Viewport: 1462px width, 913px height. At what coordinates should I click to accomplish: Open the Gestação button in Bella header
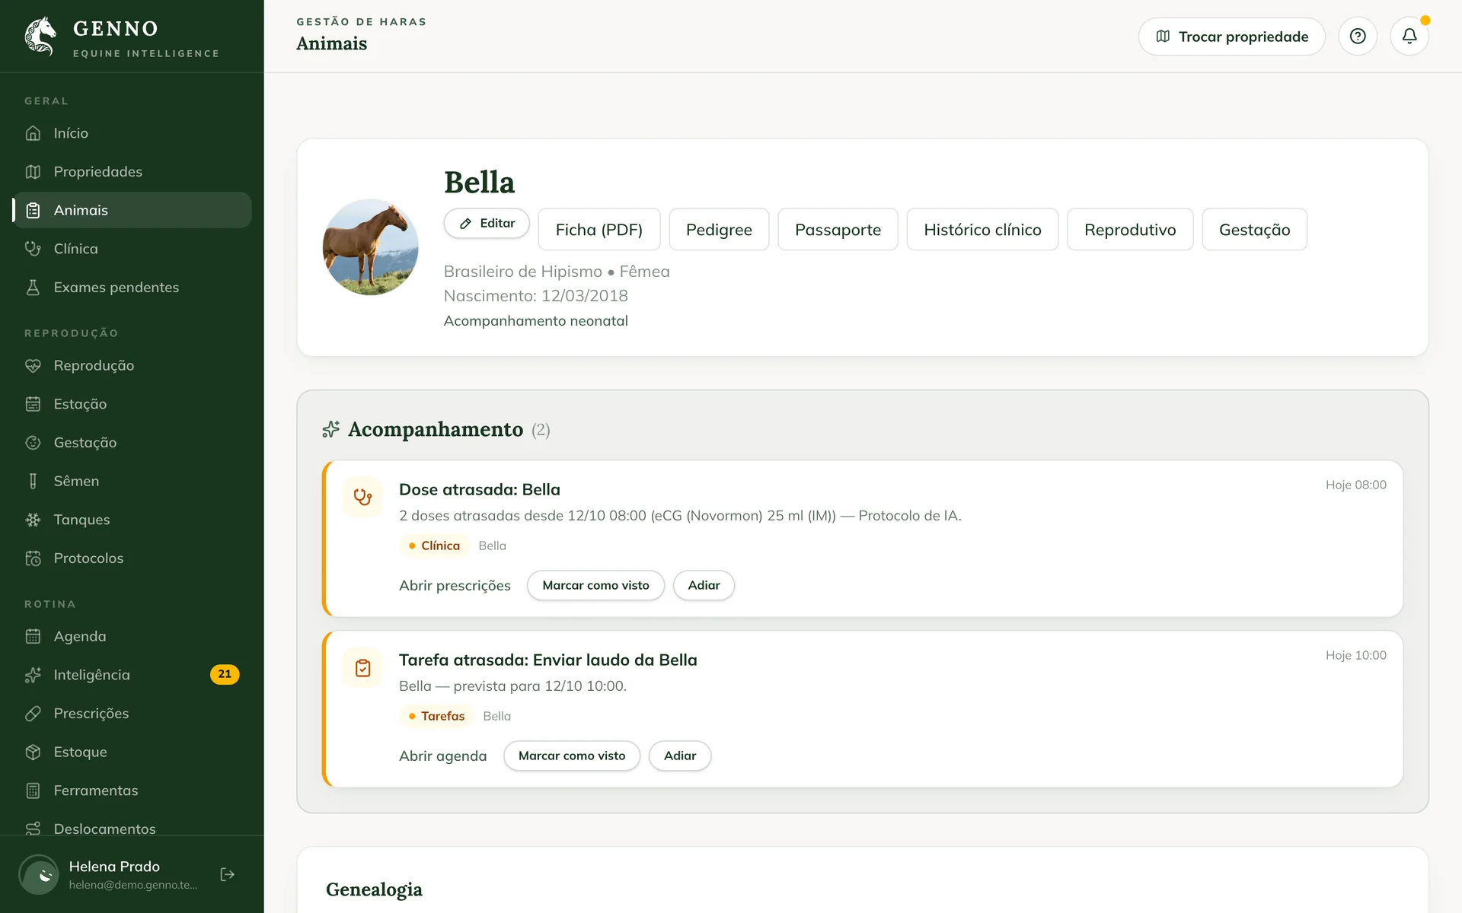[x=1254, y=230]
